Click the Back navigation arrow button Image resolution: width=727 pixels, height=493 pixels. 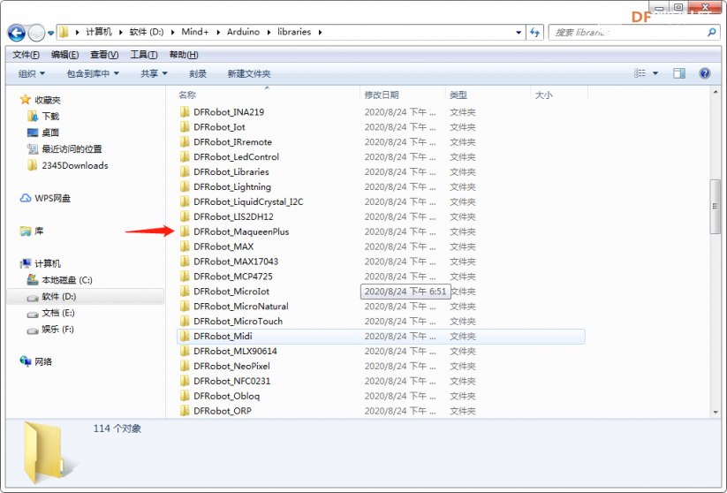(x=17, y=33)
